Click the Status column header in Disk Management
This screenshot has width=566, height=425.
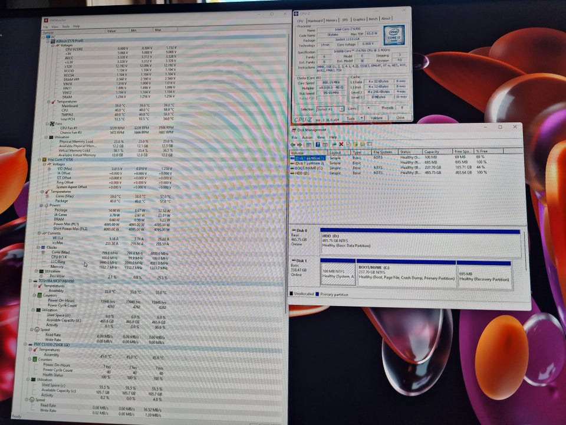pos(410,152)
